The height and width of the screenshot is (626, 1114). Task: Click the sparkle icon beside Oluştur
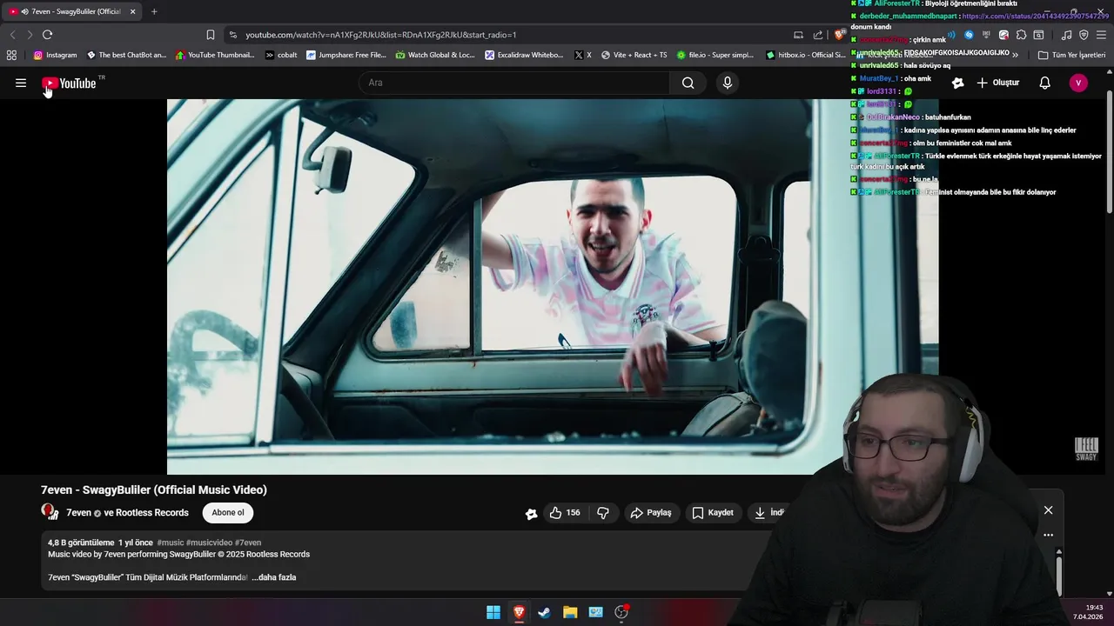957,83
